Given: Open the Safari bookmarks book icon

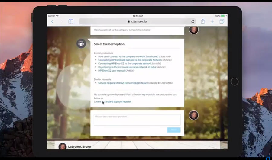Looking at the screenshot, I should click(71, 21).
